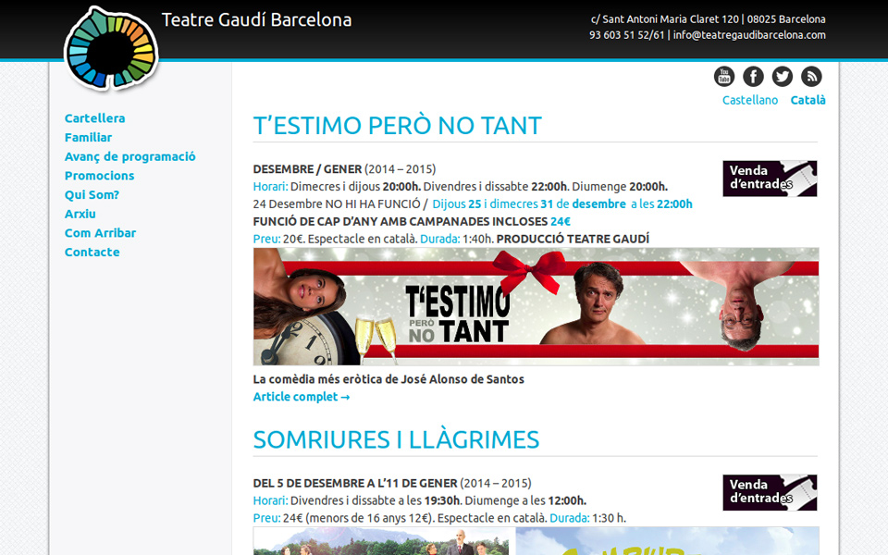888x555 pixels.
Task: Click the 24€ price for cap d'any
Action: (561, 221)
